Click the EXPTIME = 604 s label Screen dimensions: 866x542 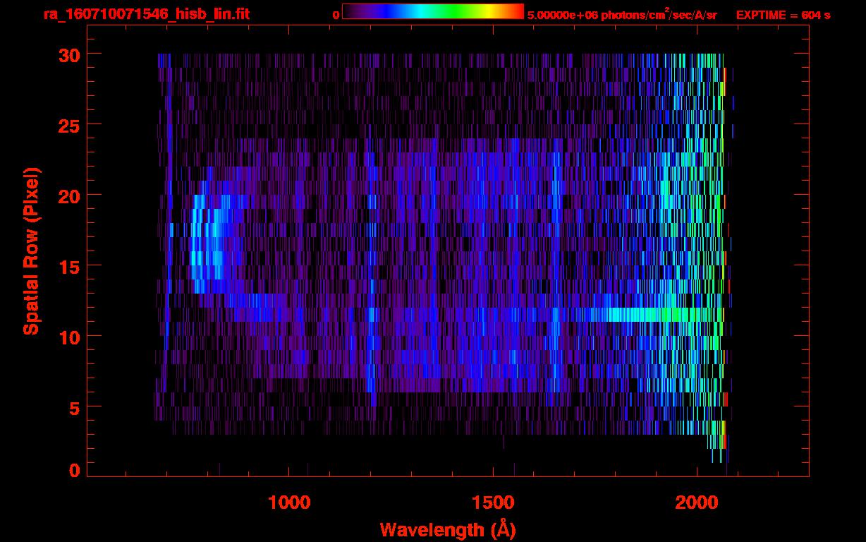click(x=783, y=15)
